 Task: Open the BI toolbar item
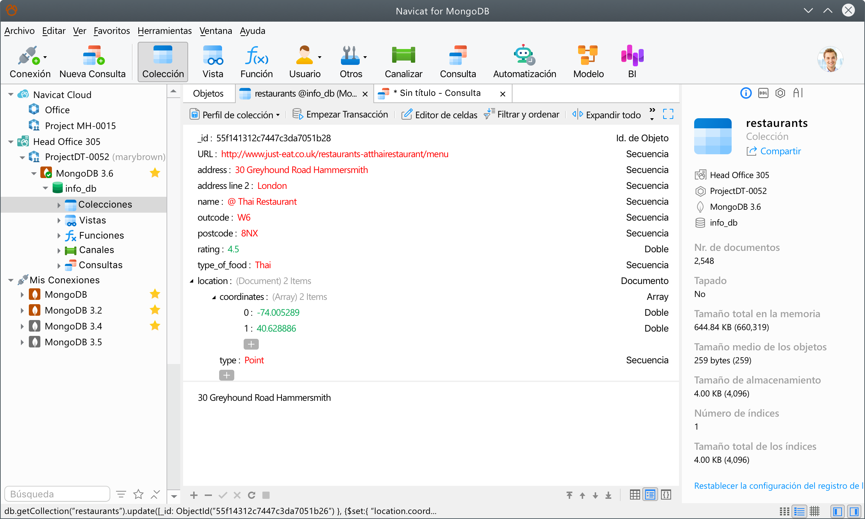point(632,62)
